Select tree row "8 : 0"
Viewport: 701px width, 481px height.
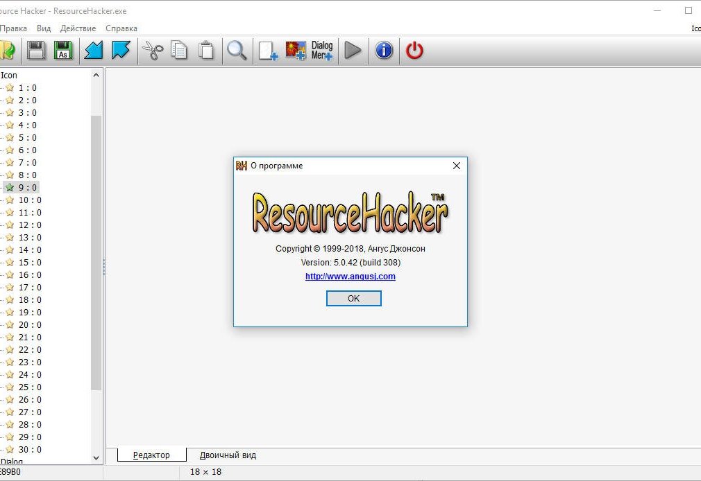coord(27,175)
